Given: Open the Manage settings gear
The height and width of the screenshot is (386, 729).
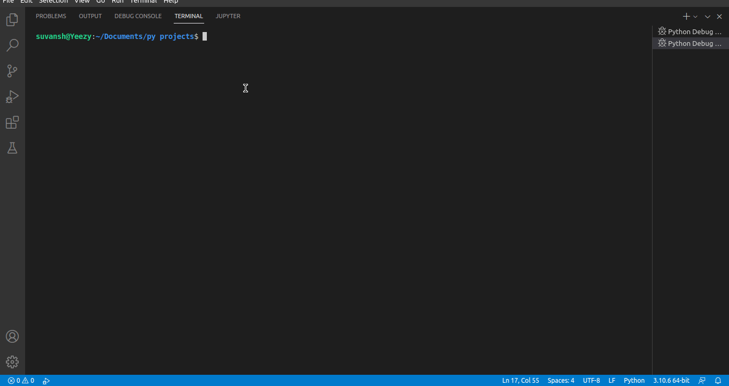Looking at the screenshot, I should tap(12, 361).
